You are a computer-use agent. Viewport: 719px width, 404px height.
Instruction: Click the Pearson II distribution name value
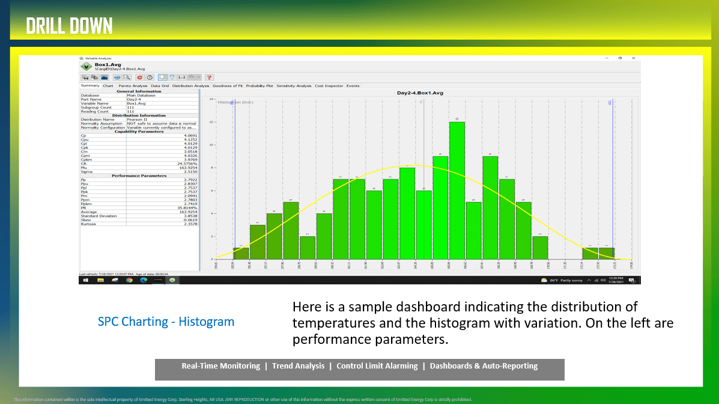pyautogui.click(x=137, y=120)
